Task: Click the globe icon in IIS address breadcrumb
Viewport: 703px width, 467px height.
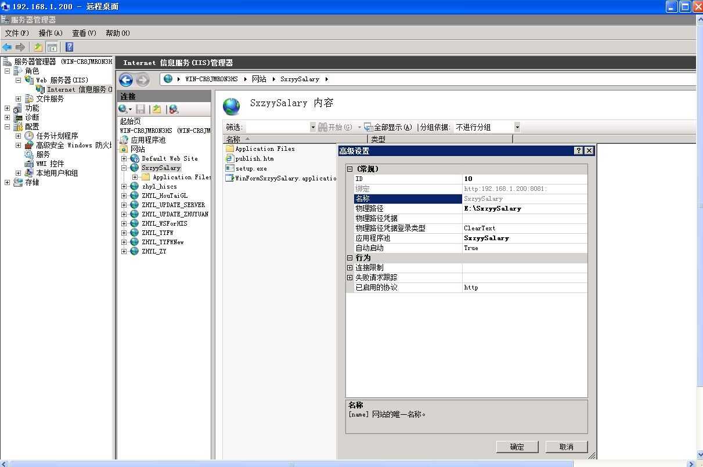Action: (x=168, y=79)
